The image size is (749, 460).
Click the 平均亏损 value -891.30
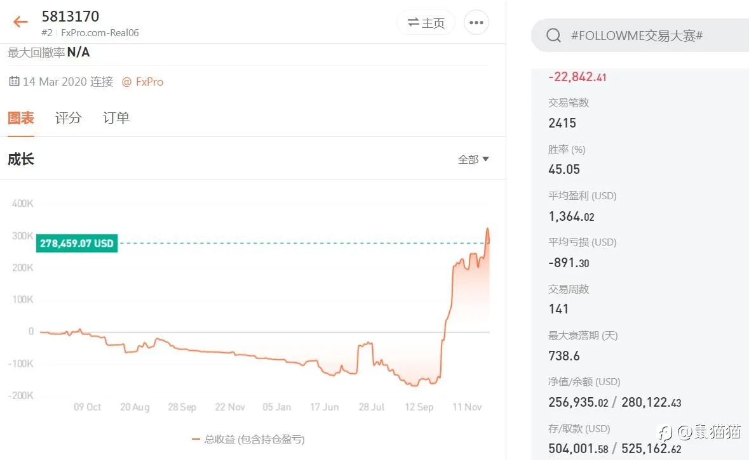coord(569,263)
